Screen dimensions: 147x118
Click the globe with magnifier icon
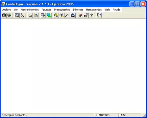click(x=73, y=15)
